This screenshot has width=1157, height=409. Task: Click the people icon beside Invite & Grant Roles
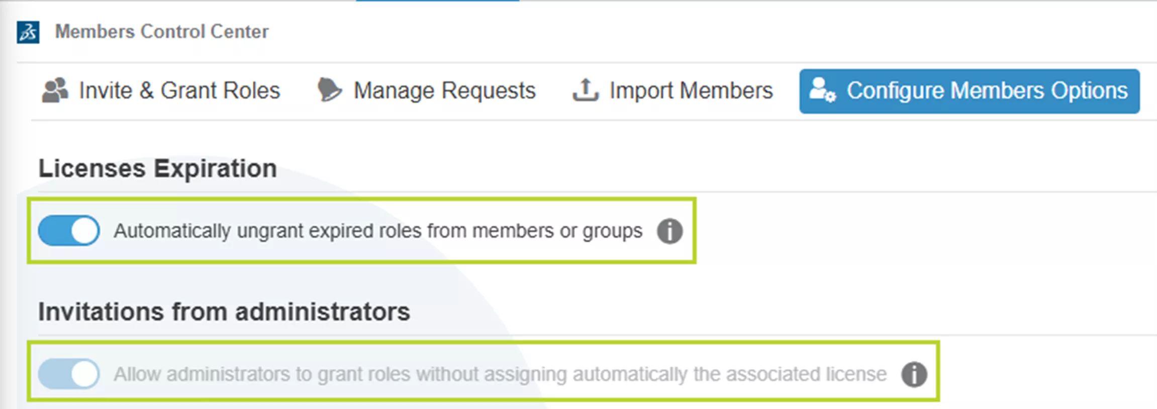(55, 90)
